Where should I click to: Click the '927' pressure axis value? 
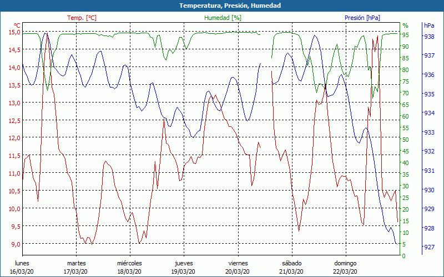429,247
